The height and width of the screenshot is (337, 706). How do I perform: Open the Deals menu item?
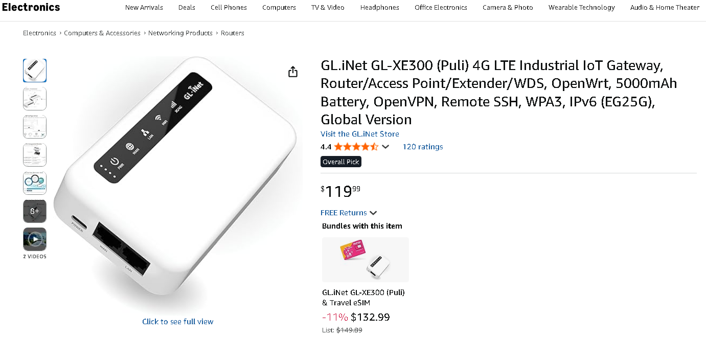click(x=187, y=8)
